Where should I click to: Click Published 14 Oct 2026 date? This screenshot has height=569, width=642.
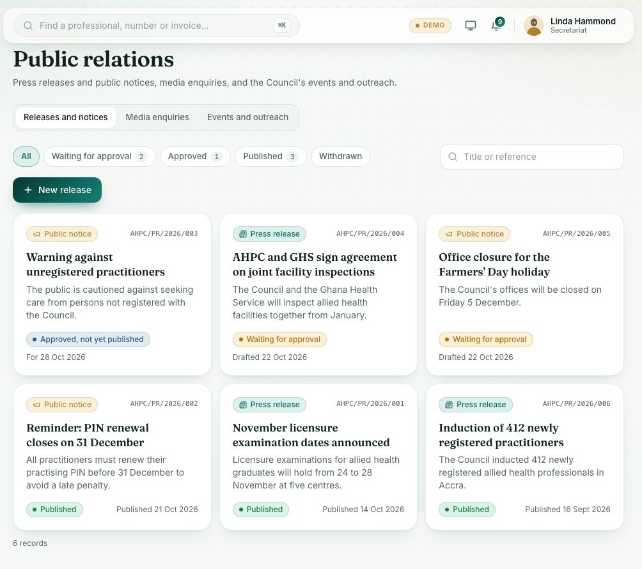point(363,510)
